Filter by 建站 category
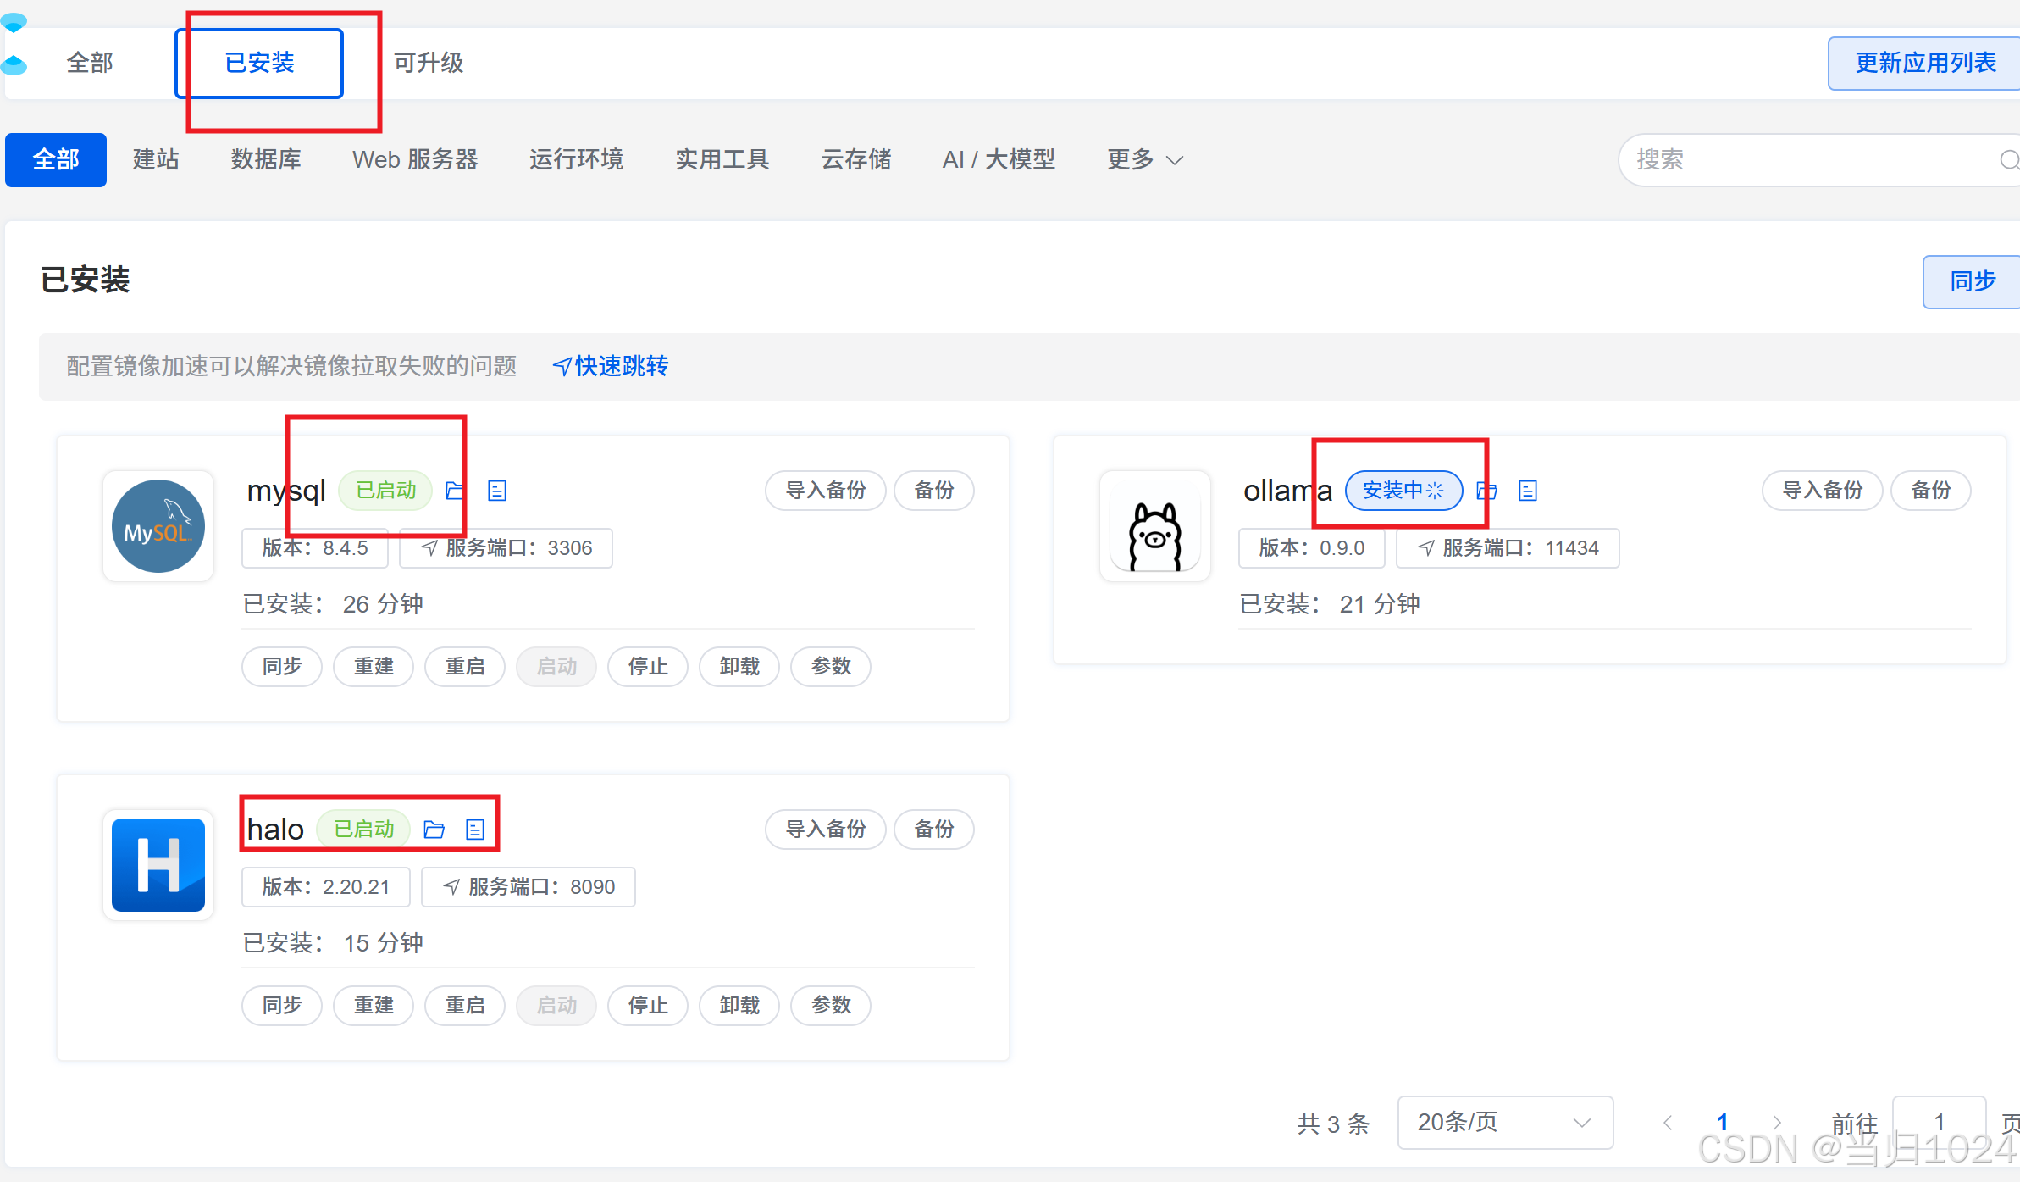The width and height of the screenshot is (2020, 1182). [156, 159]
